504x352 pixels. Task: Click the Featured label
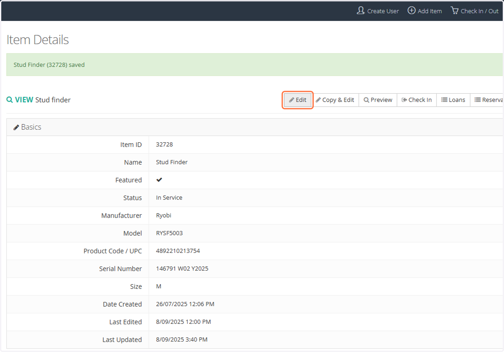point(129,180)
